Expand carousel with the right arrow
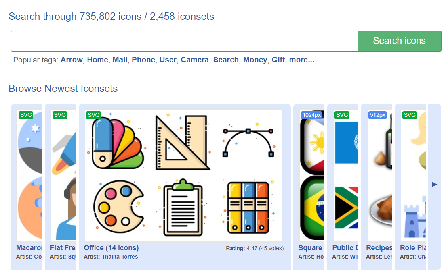The width and height of the screenshot is (446, 278). pyautogui.click(x=434, y=184)
